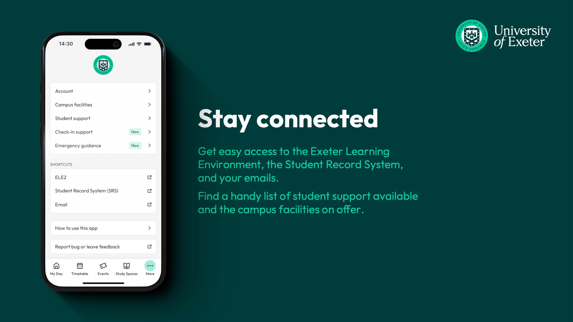Tap the Study Spaces book icon
The width and height of the screenshot is (573, 322).
tap(126, 266)
